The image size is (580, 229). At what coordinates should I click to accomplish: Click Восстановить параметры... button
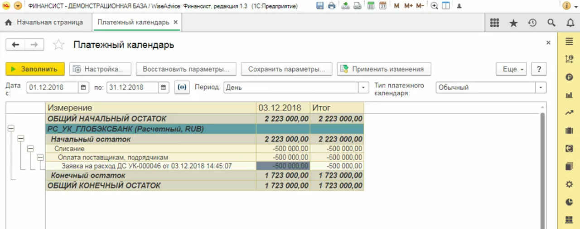tap(186, 69)
